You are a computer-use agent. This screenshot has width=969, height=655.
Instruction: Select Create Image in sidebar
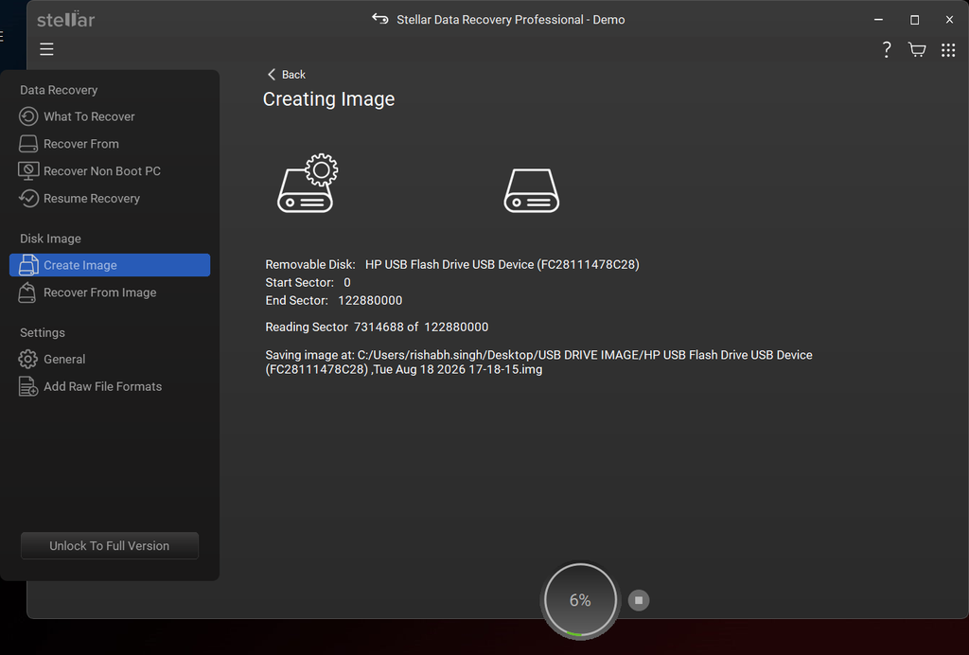pos(110,265)
